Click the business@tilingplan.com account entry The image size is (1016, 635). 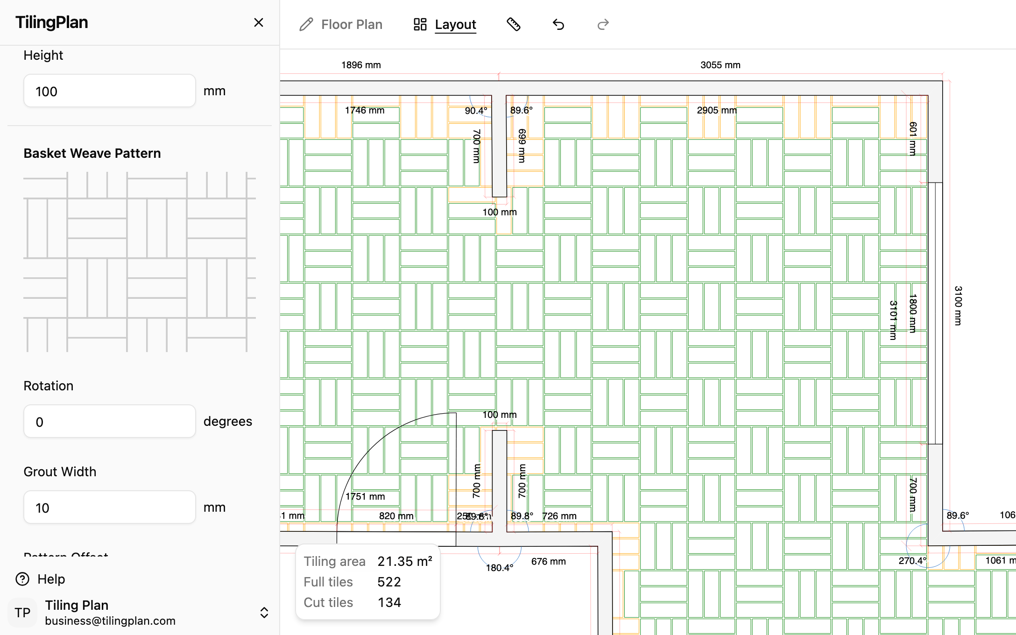(x=110, y=621)
